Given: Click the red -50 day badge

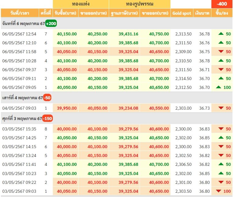Looking at the screenshot, I should click(x=47, y=98).
